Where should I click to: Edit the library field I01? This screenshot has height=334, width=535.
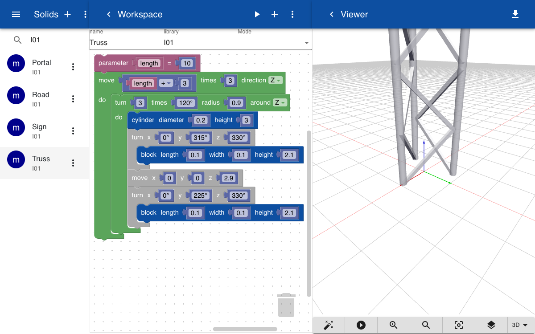[x=200, y=43]
